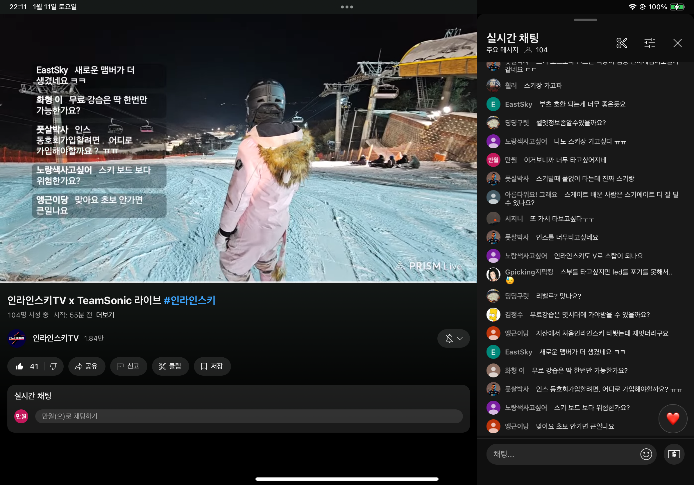
Task: Expand video description with 더보기
Action: [105, 315]
